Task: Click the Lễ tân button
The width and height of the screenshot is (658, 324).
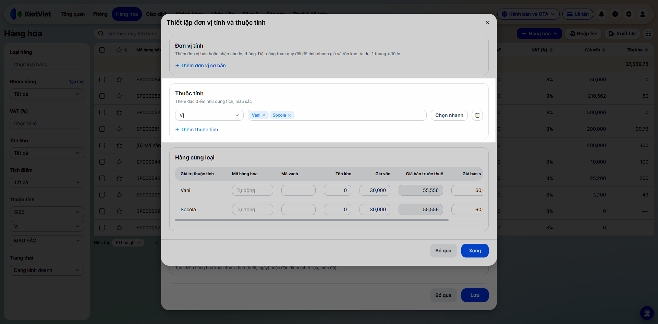Action: click(x=578, y=14)
